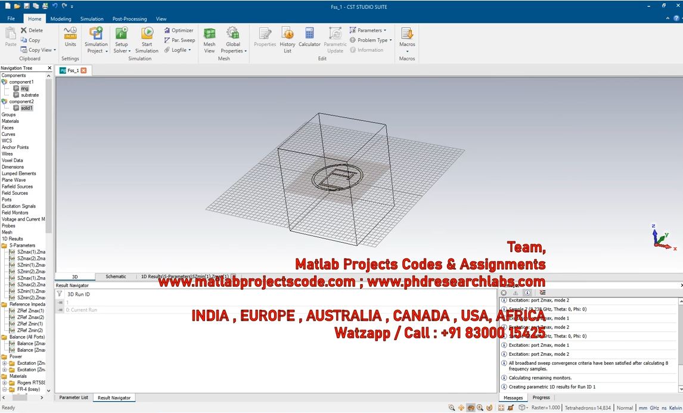This screenshot has height=413, width=683.
Task: Switch to the Post-Processing ribbon tab
Action: [x=129, y=18]
